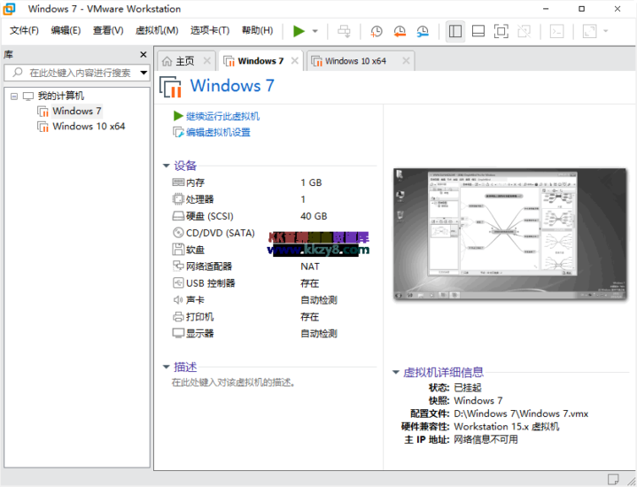Image resolution: width=637 pixels, height=487 pixels.
Task: Click the USB 控制器 device icon
Action: coord(178,282)
